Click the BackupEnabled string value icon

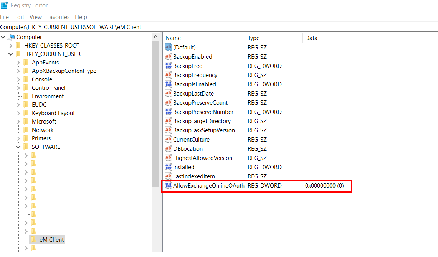click(x=168, y=56)
